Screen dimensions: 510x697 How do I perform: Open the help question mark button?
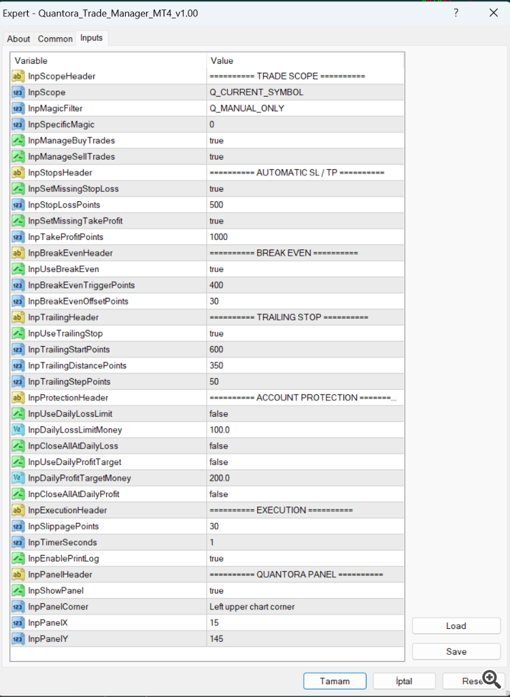point(456,13)
